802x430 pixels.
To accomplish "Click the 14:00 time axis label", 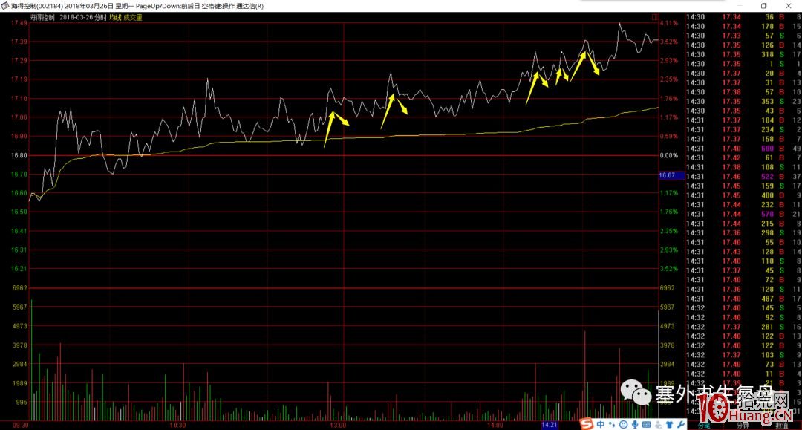I will (x=495, y=426).
